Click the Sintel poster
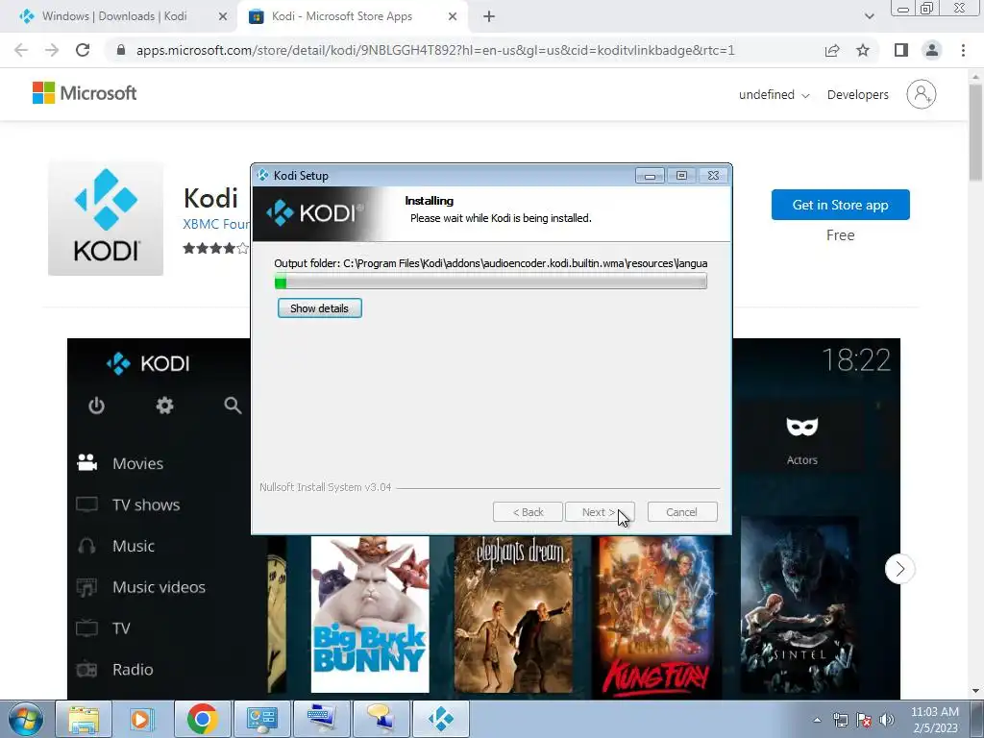 [x=799, y=606]
